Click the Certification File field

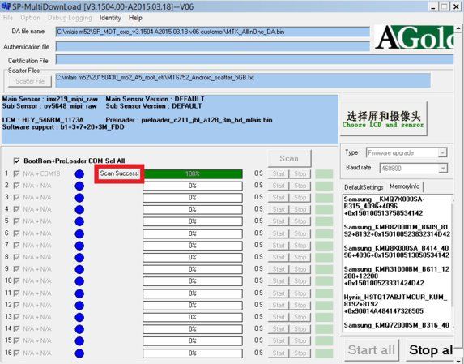(x=254, y=59)
